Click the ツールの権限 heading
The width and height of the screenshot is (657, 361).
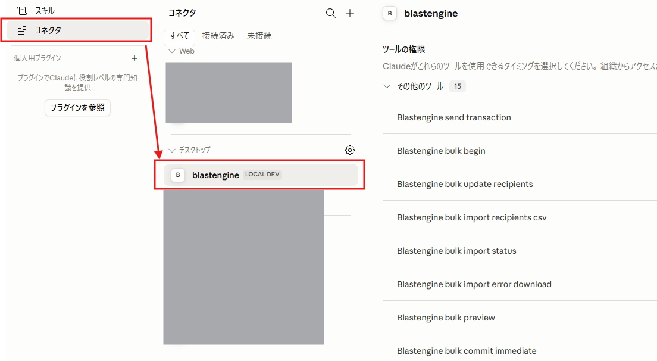[x=404, y=49]
